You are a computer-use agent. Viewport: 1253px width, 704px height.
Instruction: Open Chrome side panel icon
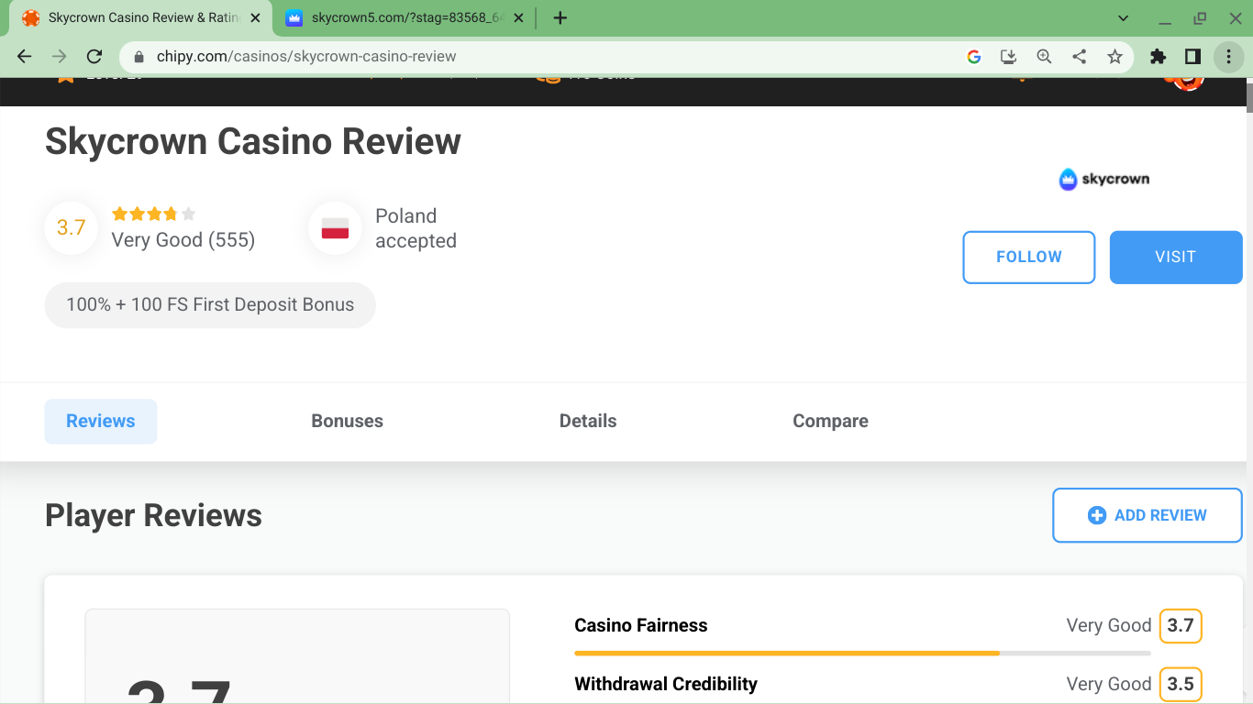click(1192, 57)
